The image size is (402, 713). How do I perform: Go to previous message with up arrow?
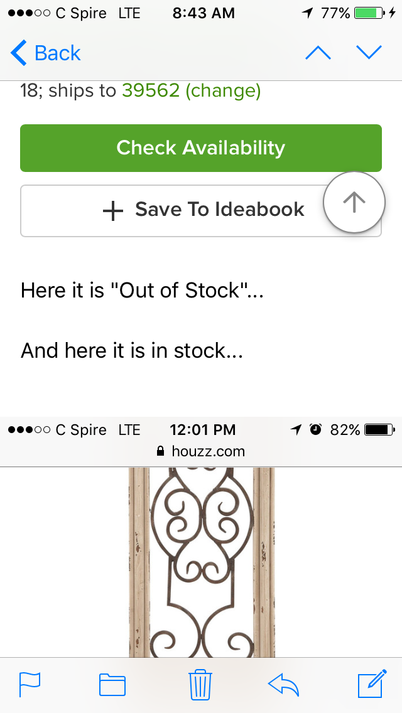(318, 53)
